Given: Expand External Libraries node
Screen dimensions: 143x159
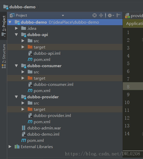Looking at the screenshot, I should [x=10, y=147].
